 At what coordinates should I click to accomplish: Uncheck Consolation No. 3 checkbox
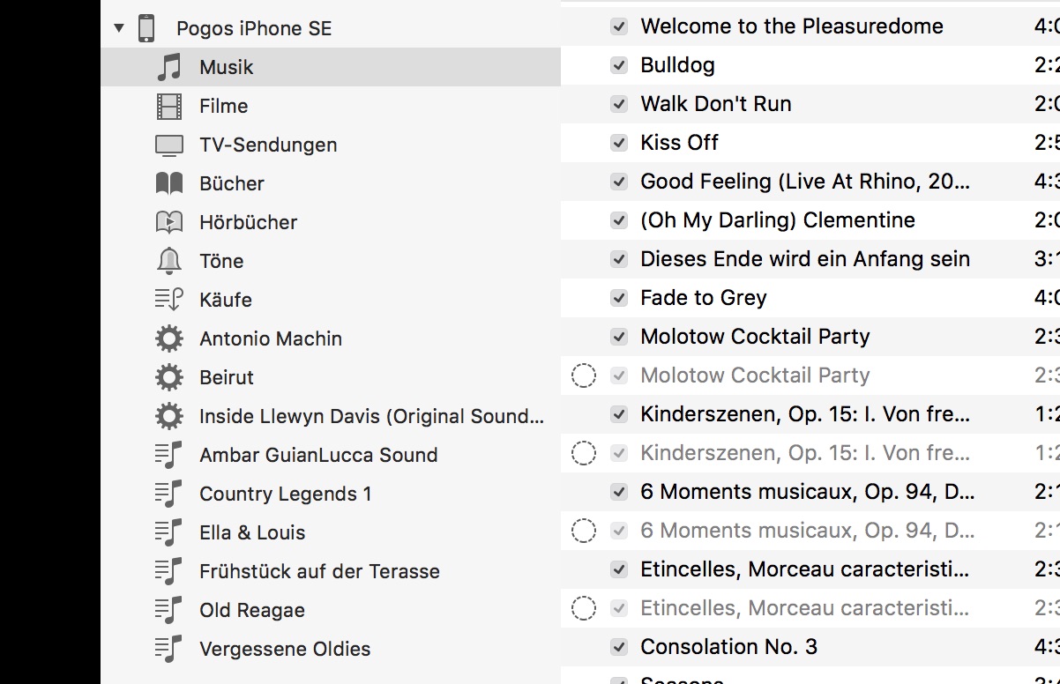click(x=619, y=647)
